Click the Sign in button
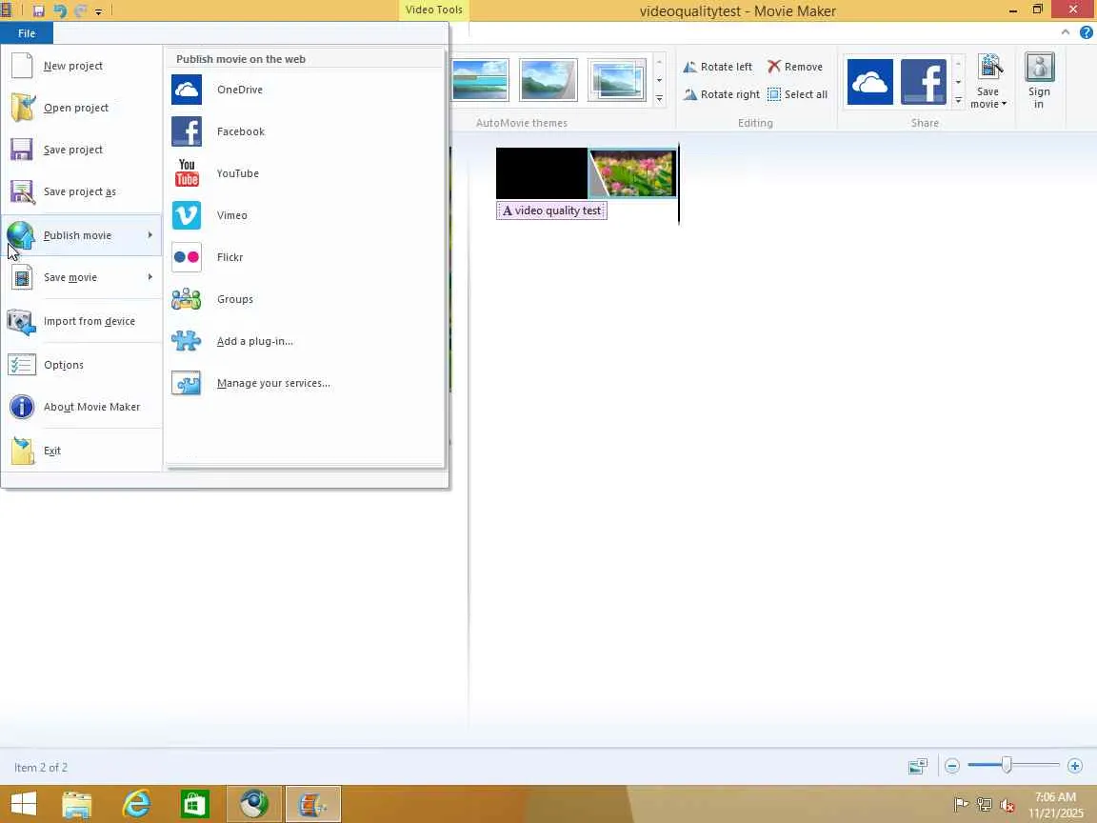 point(1039,81)
